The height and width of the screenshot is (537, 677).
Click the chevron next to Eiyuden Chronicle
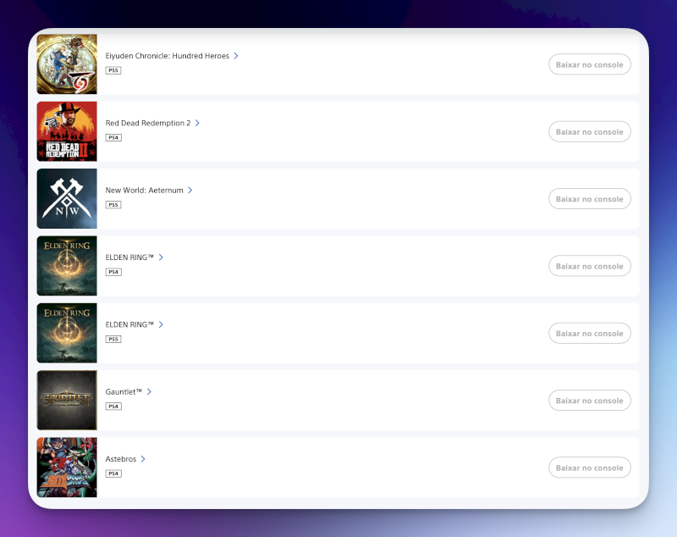(x=236, y=56)
